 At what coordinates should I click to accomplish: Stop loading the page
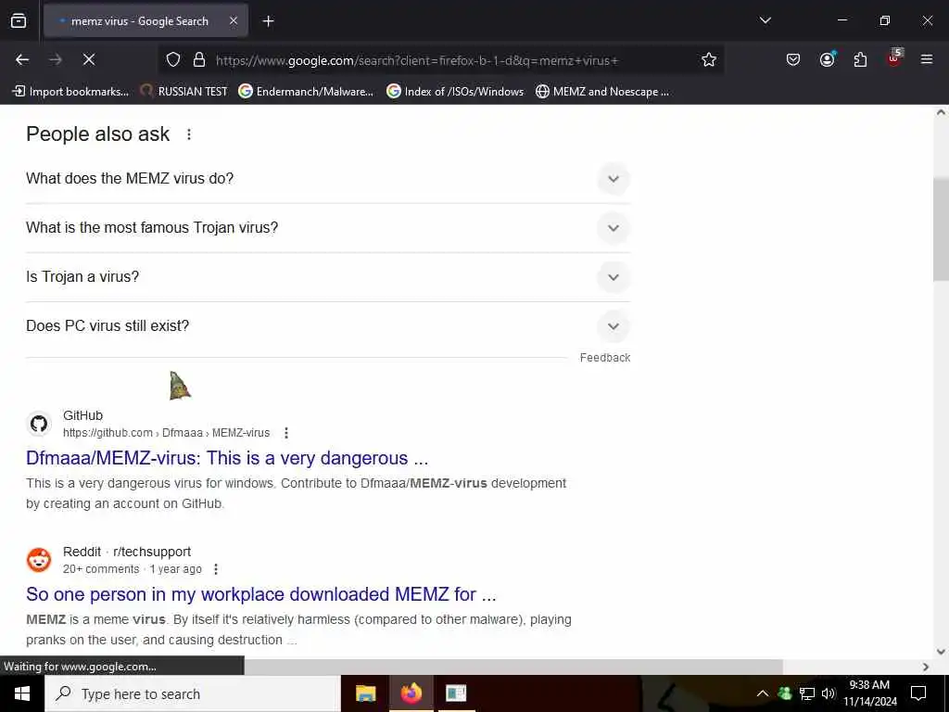(89, 59)
